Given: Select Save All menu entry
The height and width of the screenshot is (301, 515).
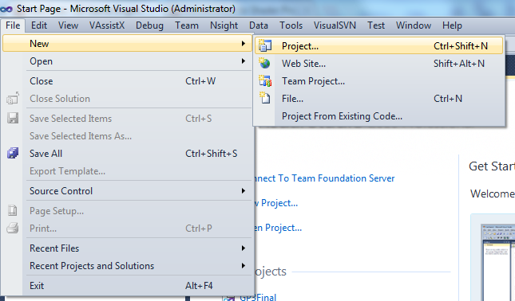Looking at the screenshot, I should (x=128, y=153).
